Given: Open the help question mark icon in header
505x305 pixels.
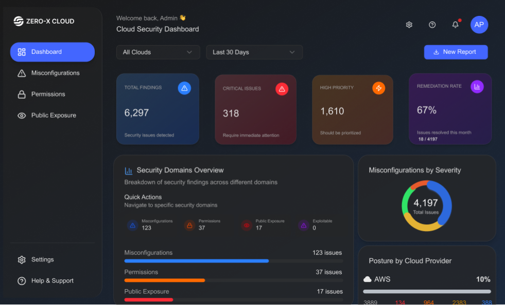Looking at the screenshot, I should point(432,25).
